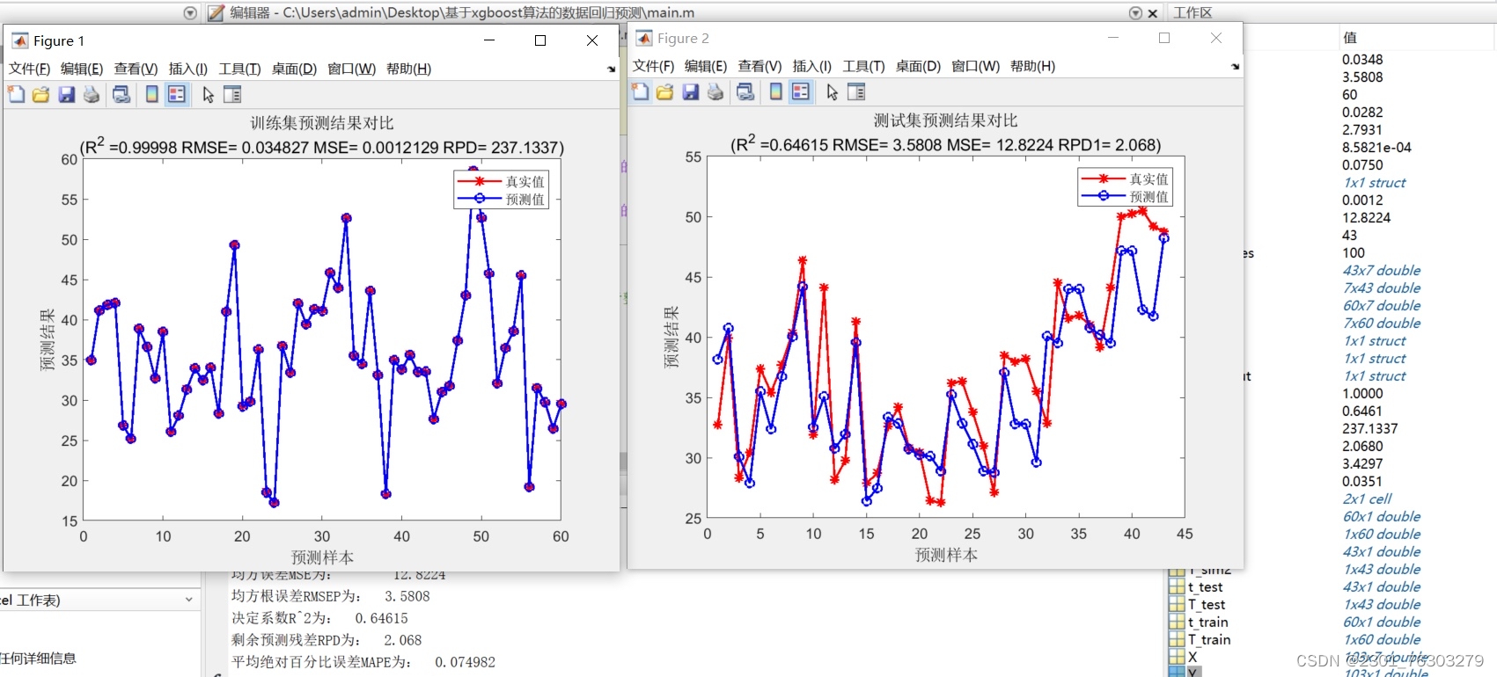Open 桌面(D) menu in Figure 2
The height and width of the screenshot is (677, 1497).
click(x=918, y=66)
